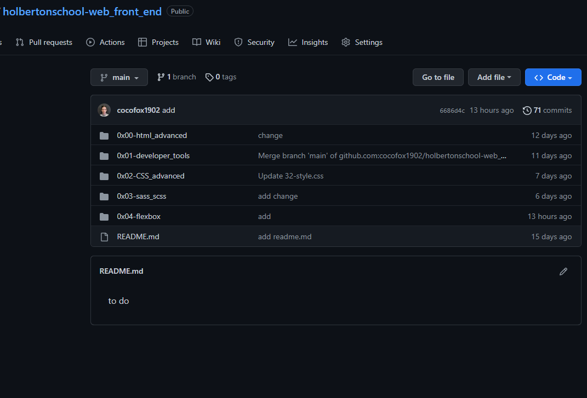Click folder icon for 0x03-sass_scss
The height and width of the screenshot is (398, 587).
click(104, 196)
